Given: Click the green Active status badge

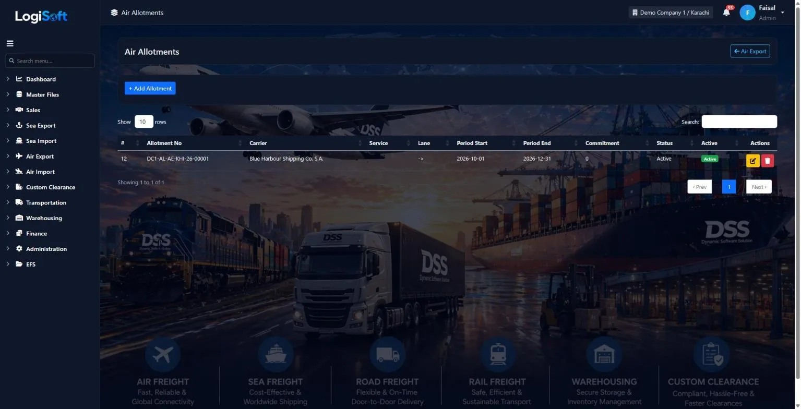Looking at the screenshot, I should click(x=710, y=159).
